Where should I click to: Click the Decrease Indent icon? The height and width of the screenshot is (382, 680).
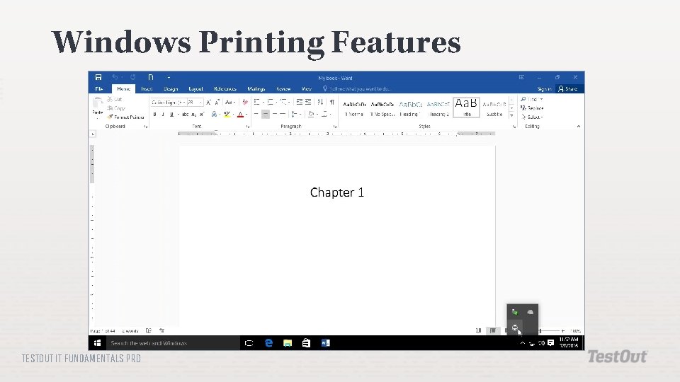click(x=299, y=102)
